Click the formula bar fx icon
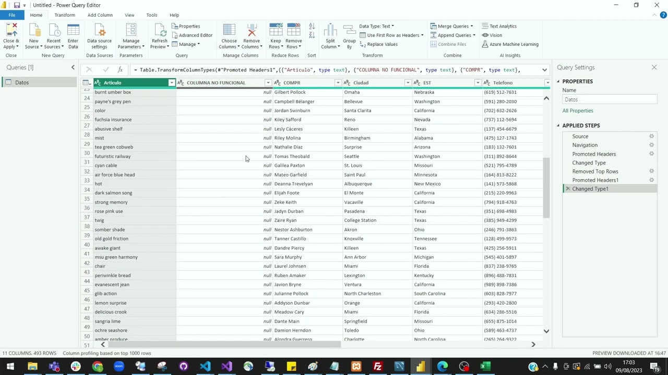Viewport: 668px width, 375px height. (120, 70)
